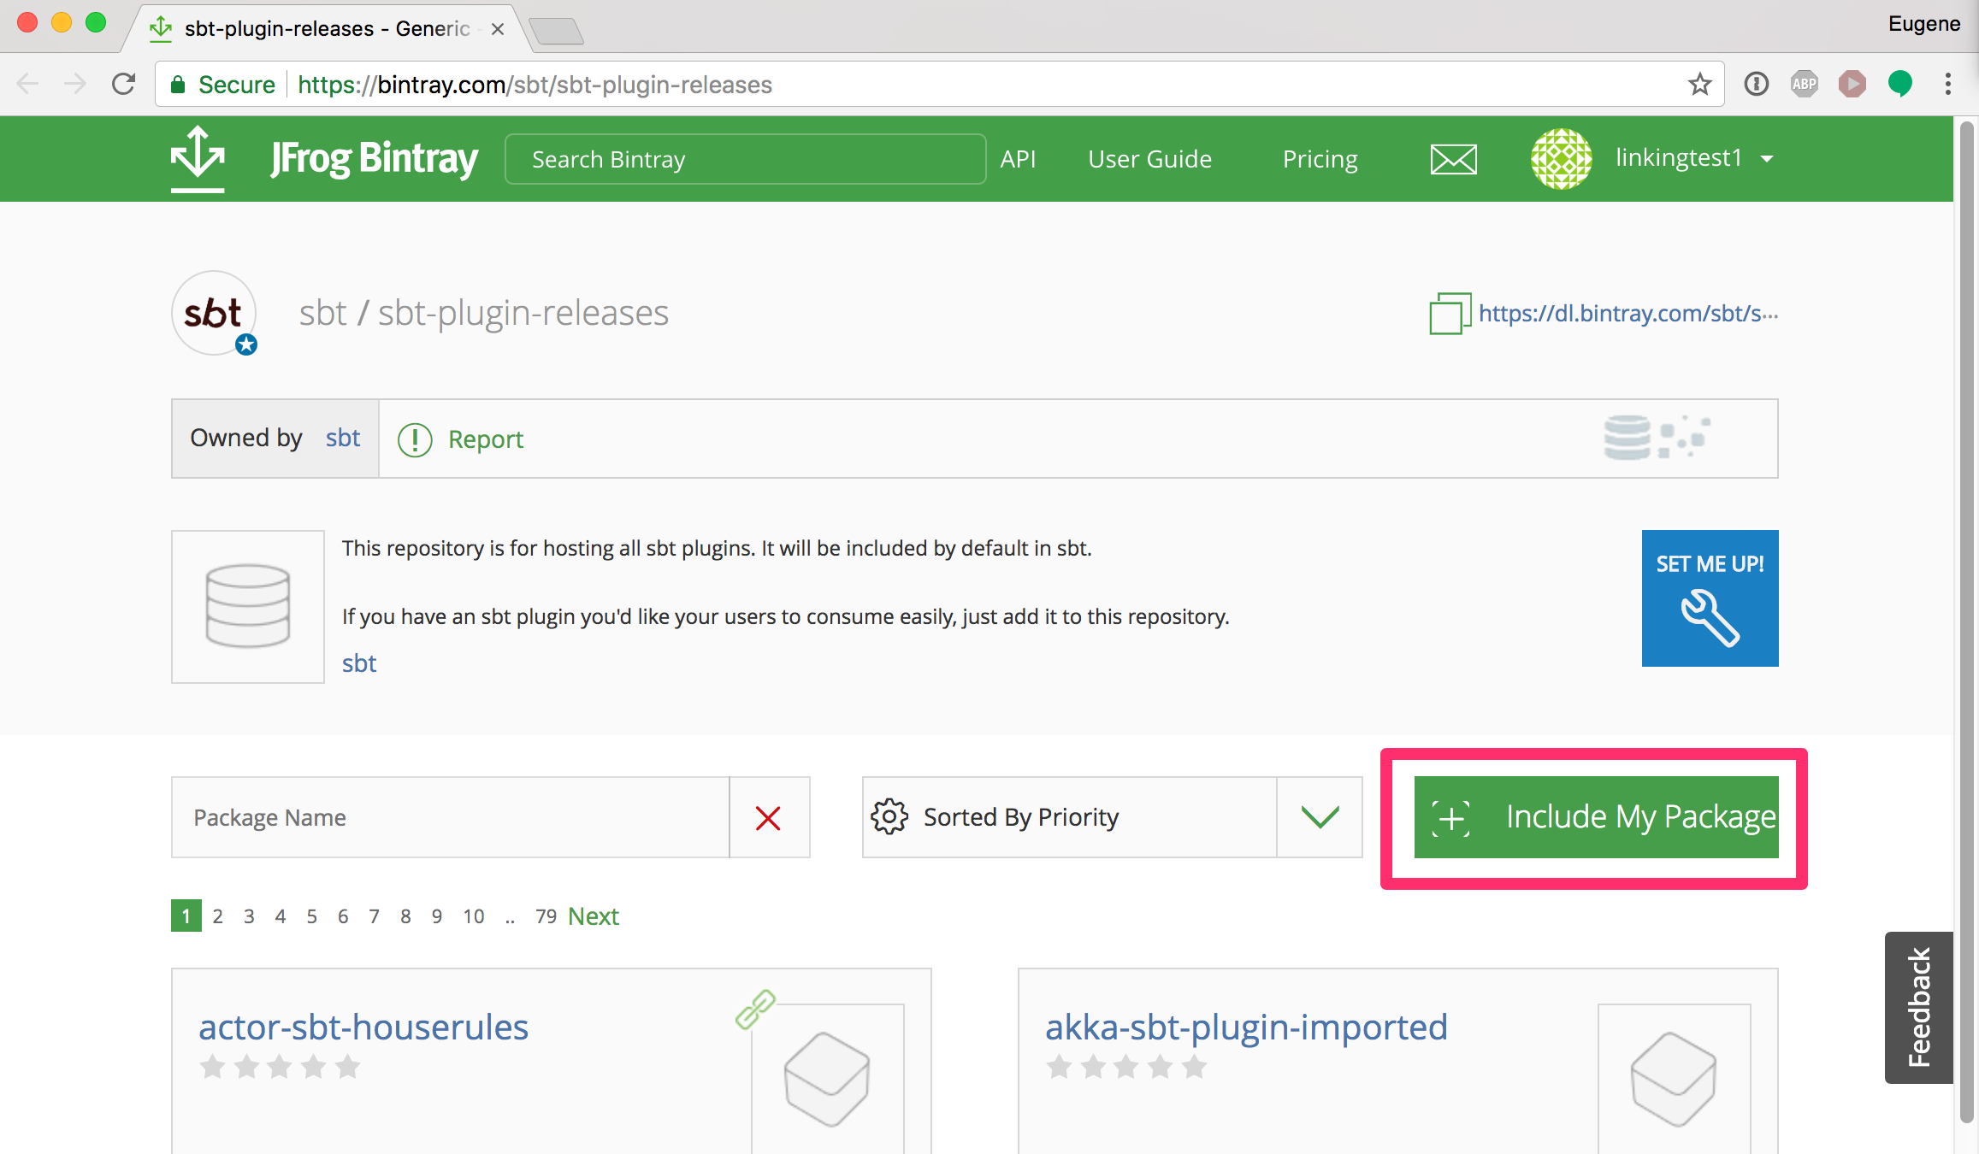
Task: Click the chain link icon on actor-sbt-houserules
Action: tap(755, 1010)
